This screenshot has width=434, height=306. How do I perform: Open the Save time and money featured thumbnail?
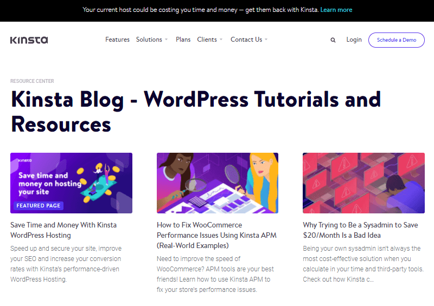point(72,183)
